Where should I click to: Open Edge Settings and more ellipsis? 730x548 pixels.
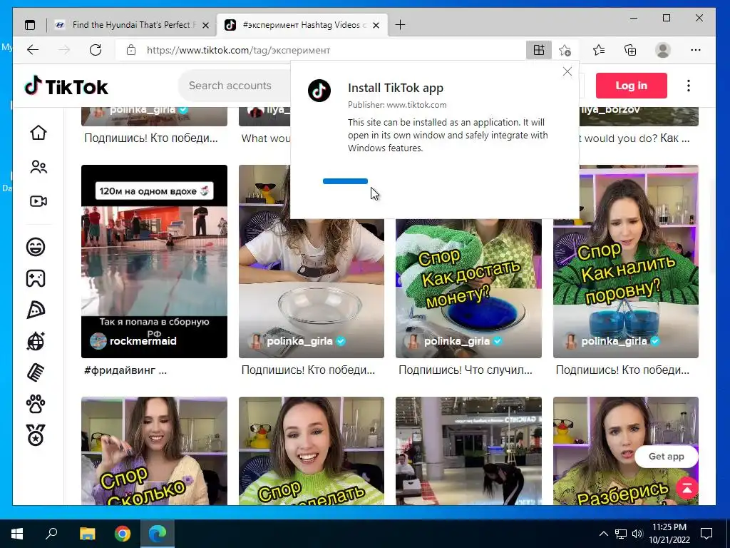click(696, 50)
